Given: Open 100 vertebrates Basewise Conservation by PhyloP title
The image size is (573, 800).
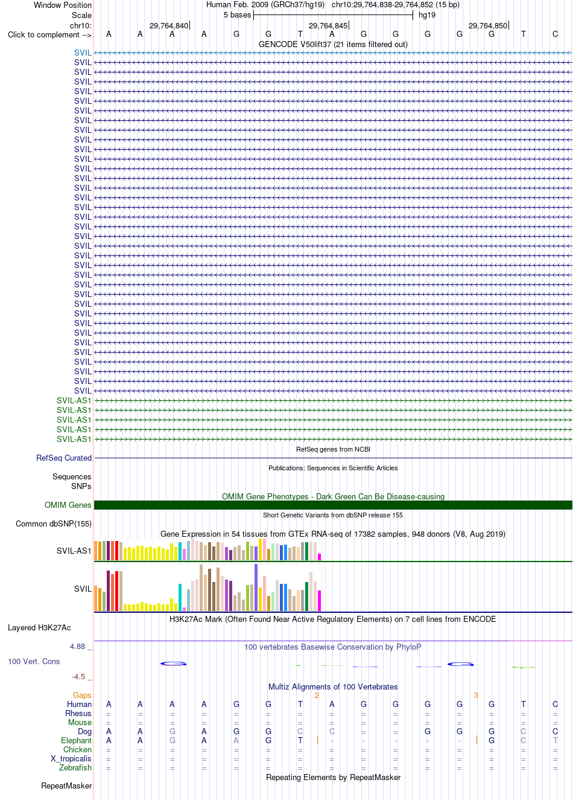Looking at the screenshot, I should (x=333, y=647).
